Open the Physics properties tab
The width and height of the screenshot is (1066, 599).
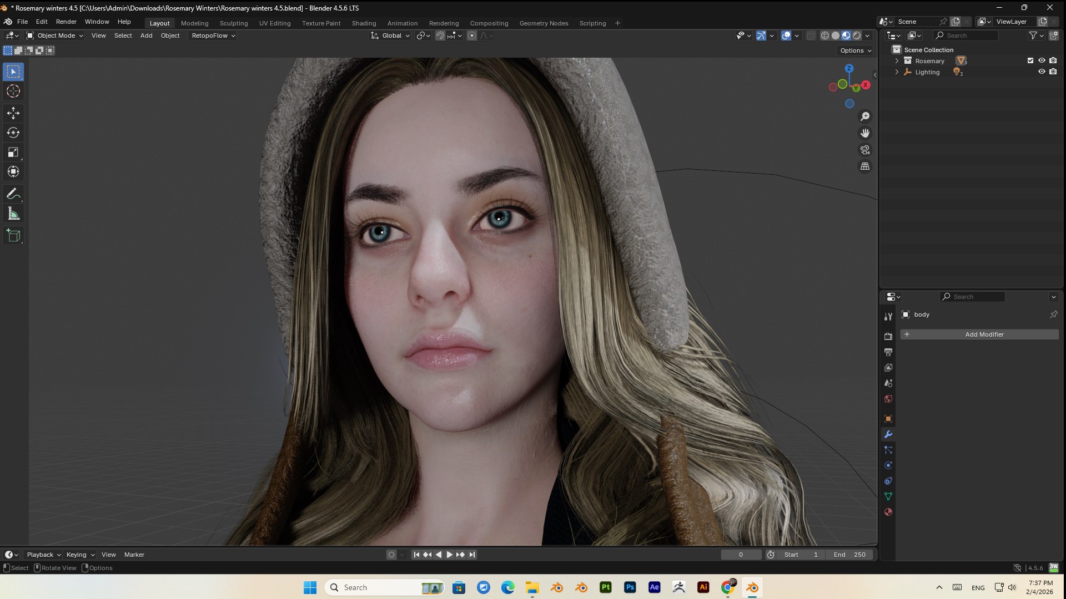click(x=888, y=465)
